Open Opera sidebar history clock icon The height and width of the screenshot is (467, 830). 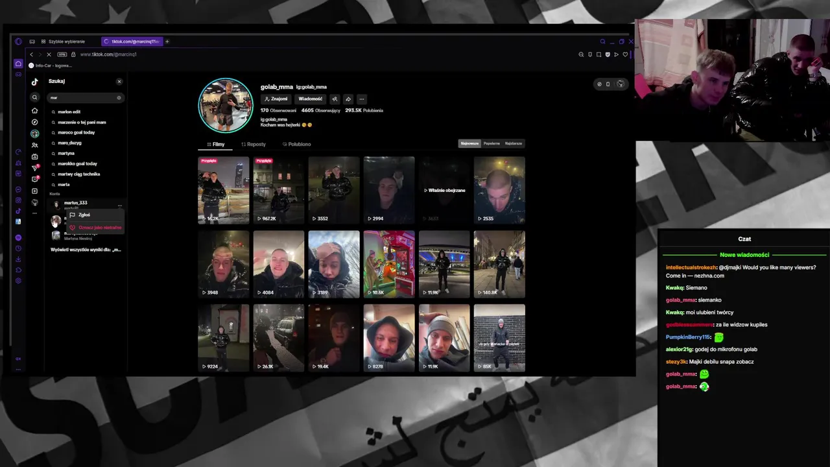point(18,248)
